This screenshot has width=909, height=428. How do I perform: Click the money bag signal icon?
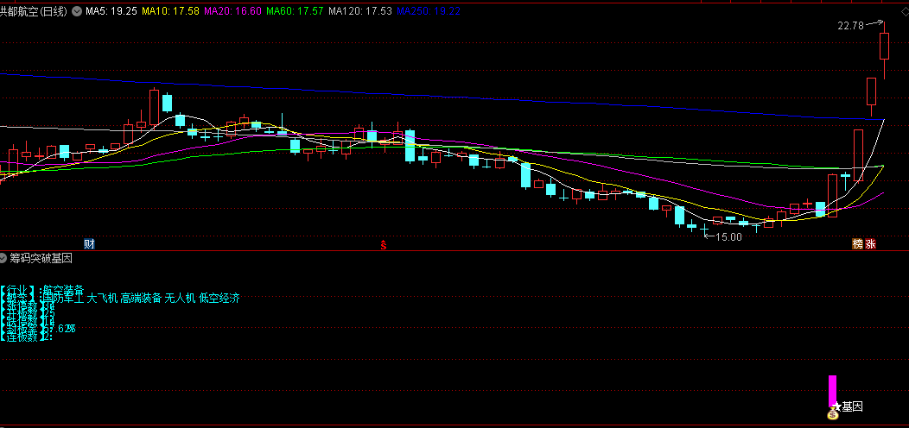833,413
